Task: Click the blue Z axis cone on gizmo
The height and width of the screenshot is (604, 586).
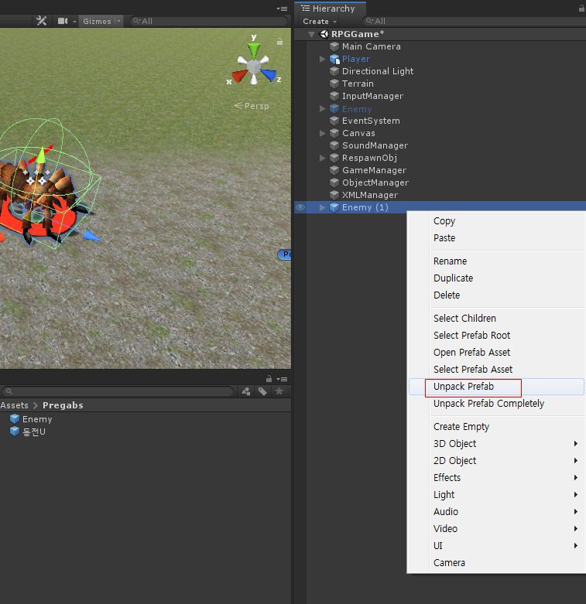Action: click(269, 74)
